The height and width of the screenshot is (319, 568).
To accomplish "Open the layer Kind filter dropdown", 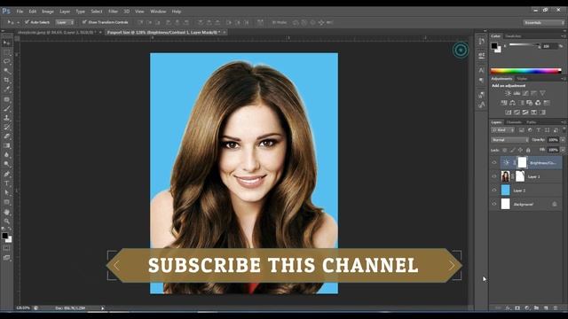I will (503, 130).
